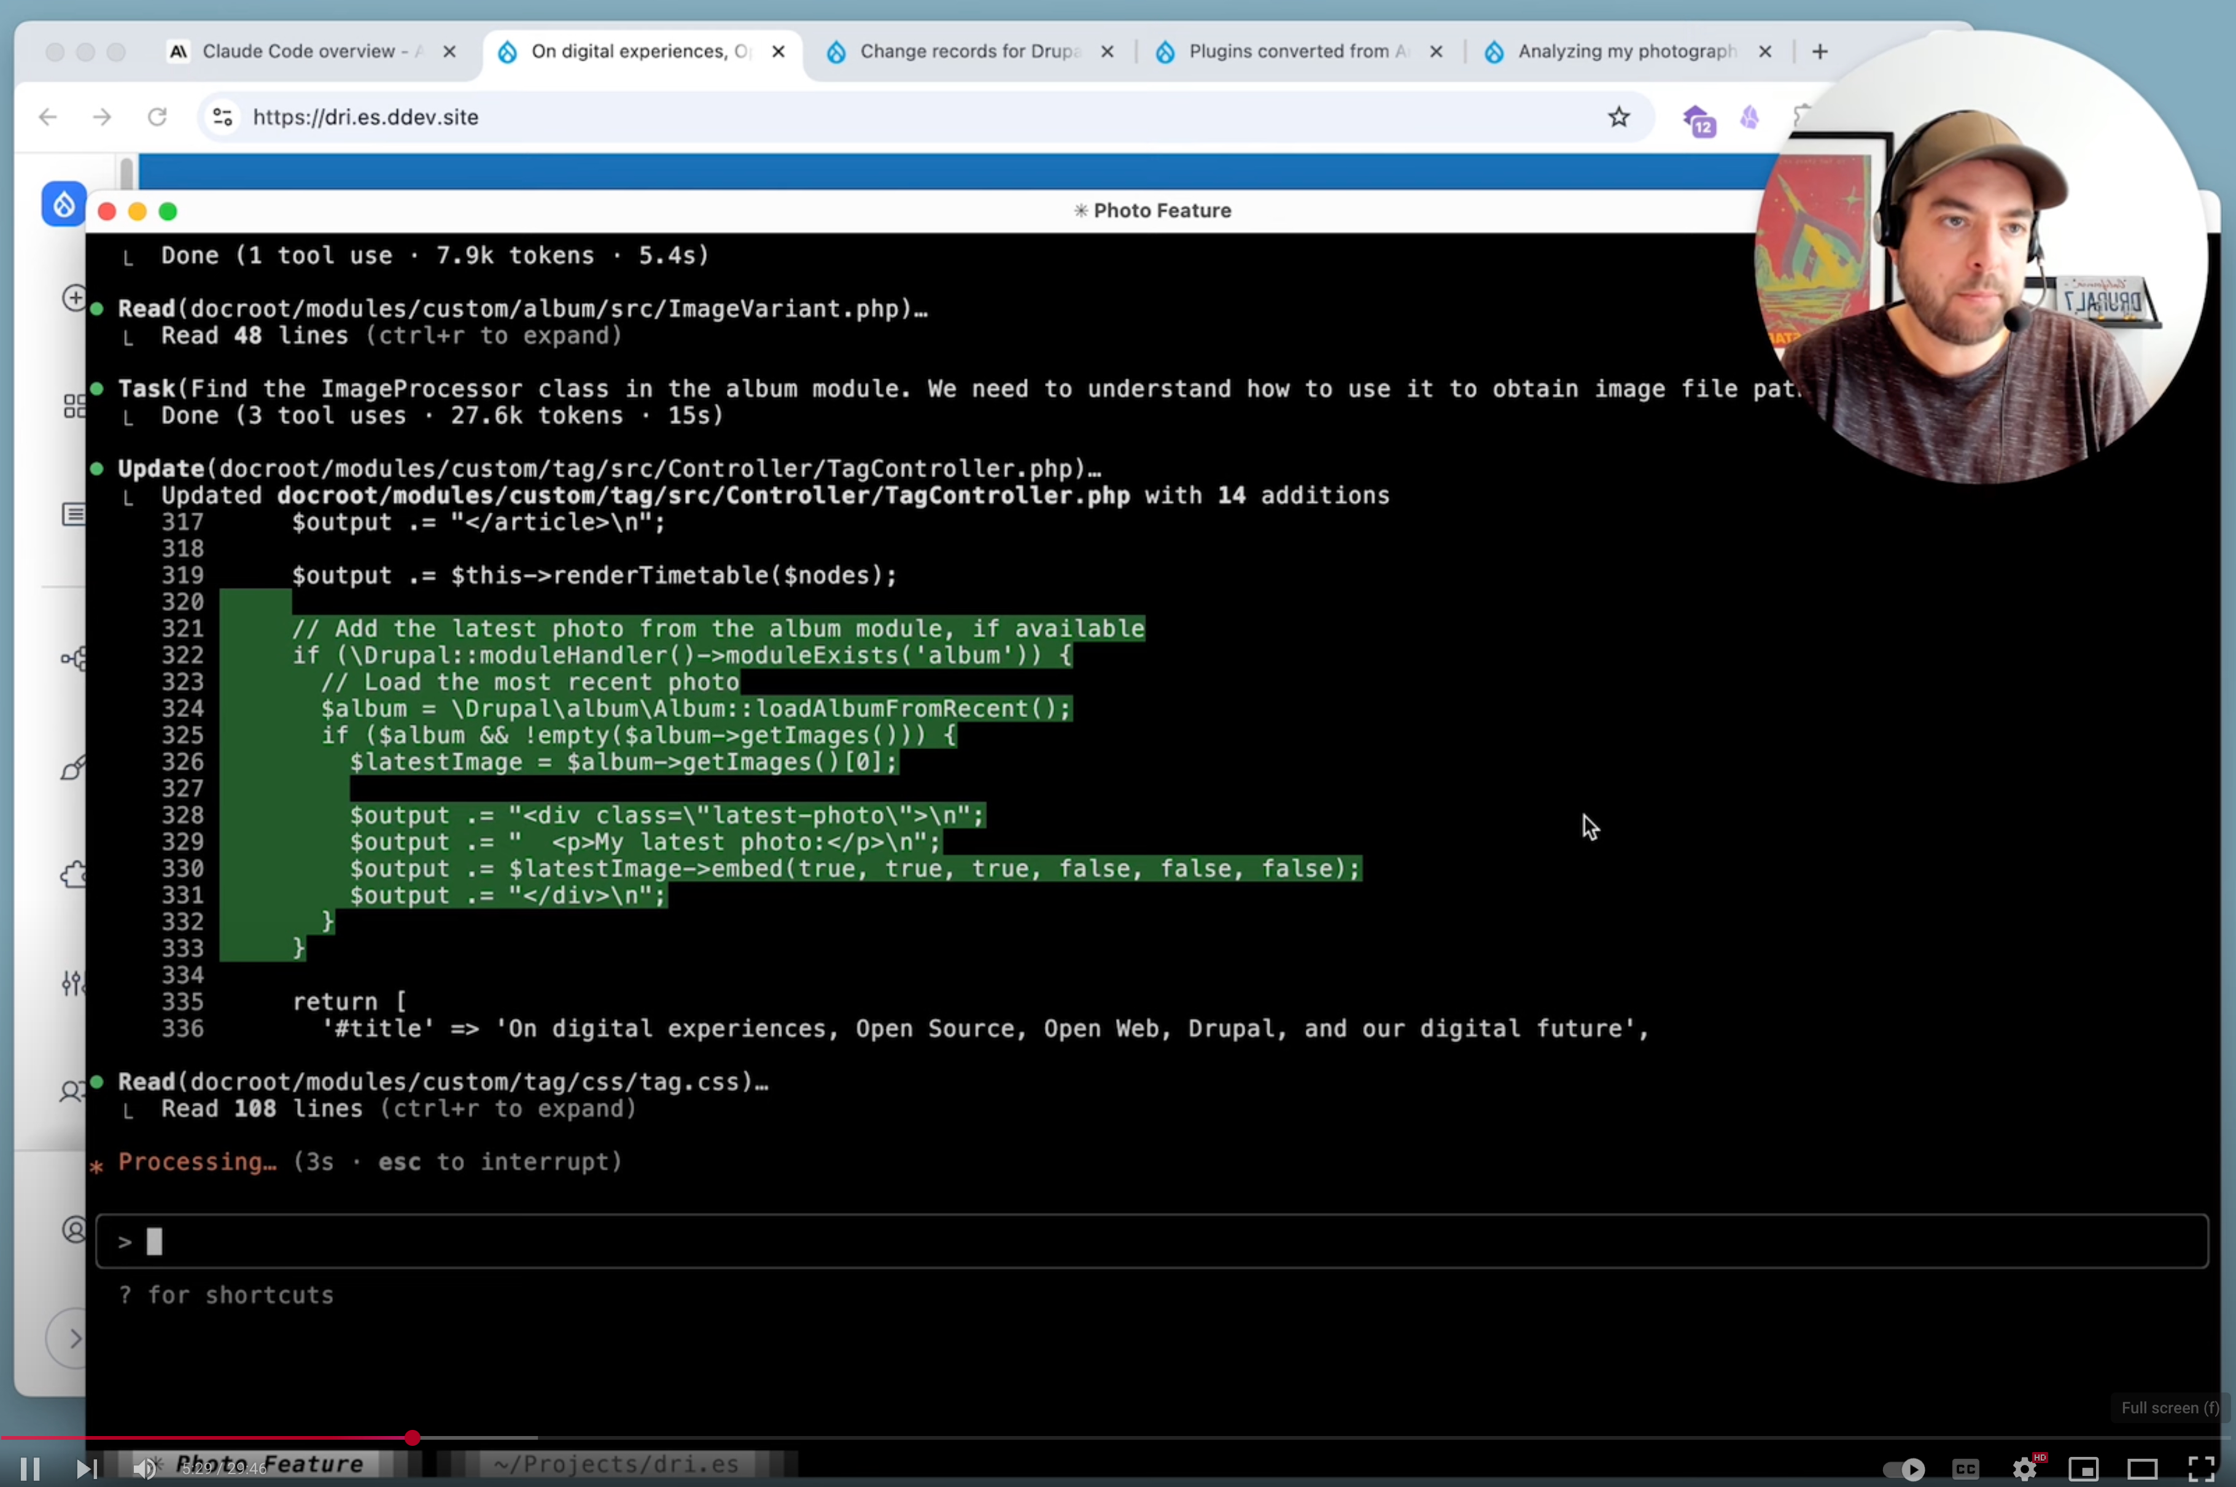
Task: Enable theater mode
Action: 2142,1469
